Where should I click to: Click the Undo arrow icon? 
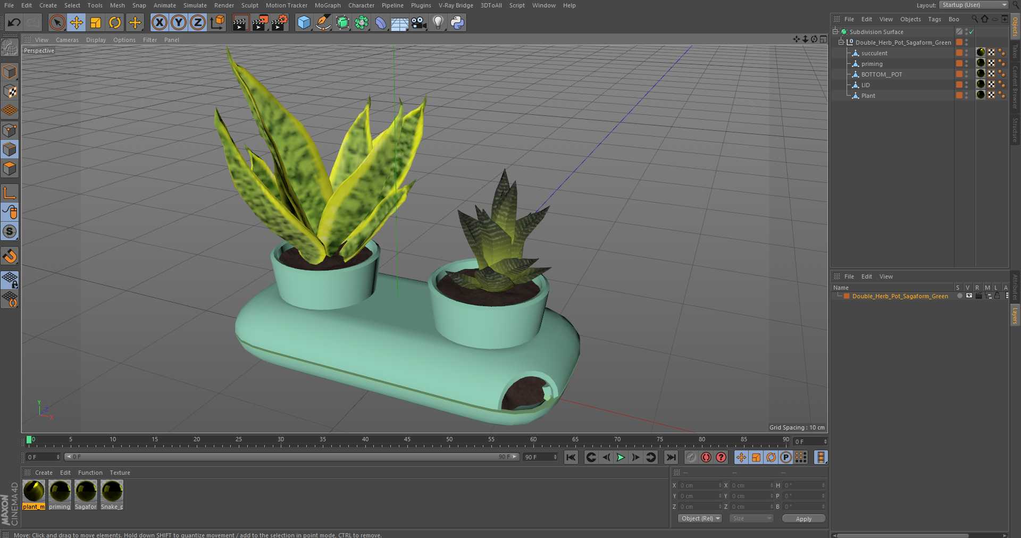14,22
